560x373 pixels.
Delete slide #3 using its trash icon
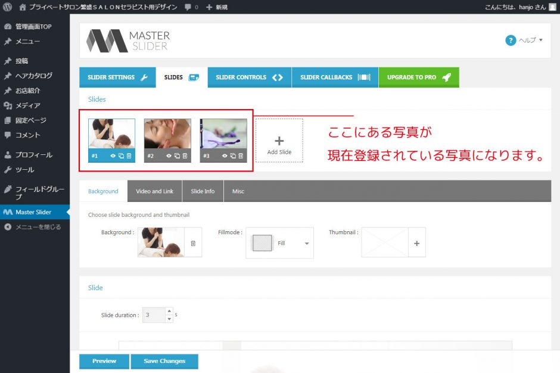click(x=241, y=156)
